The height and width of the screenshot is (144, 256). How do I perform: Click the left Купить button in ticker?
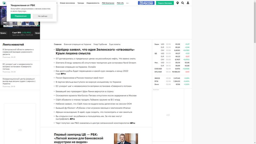pyautogui.click(x=3, y=33)
